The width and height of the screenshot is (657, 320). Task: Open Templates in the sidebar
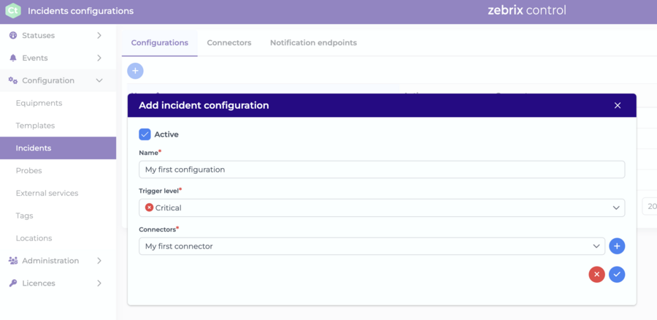[x=35, y=126]
